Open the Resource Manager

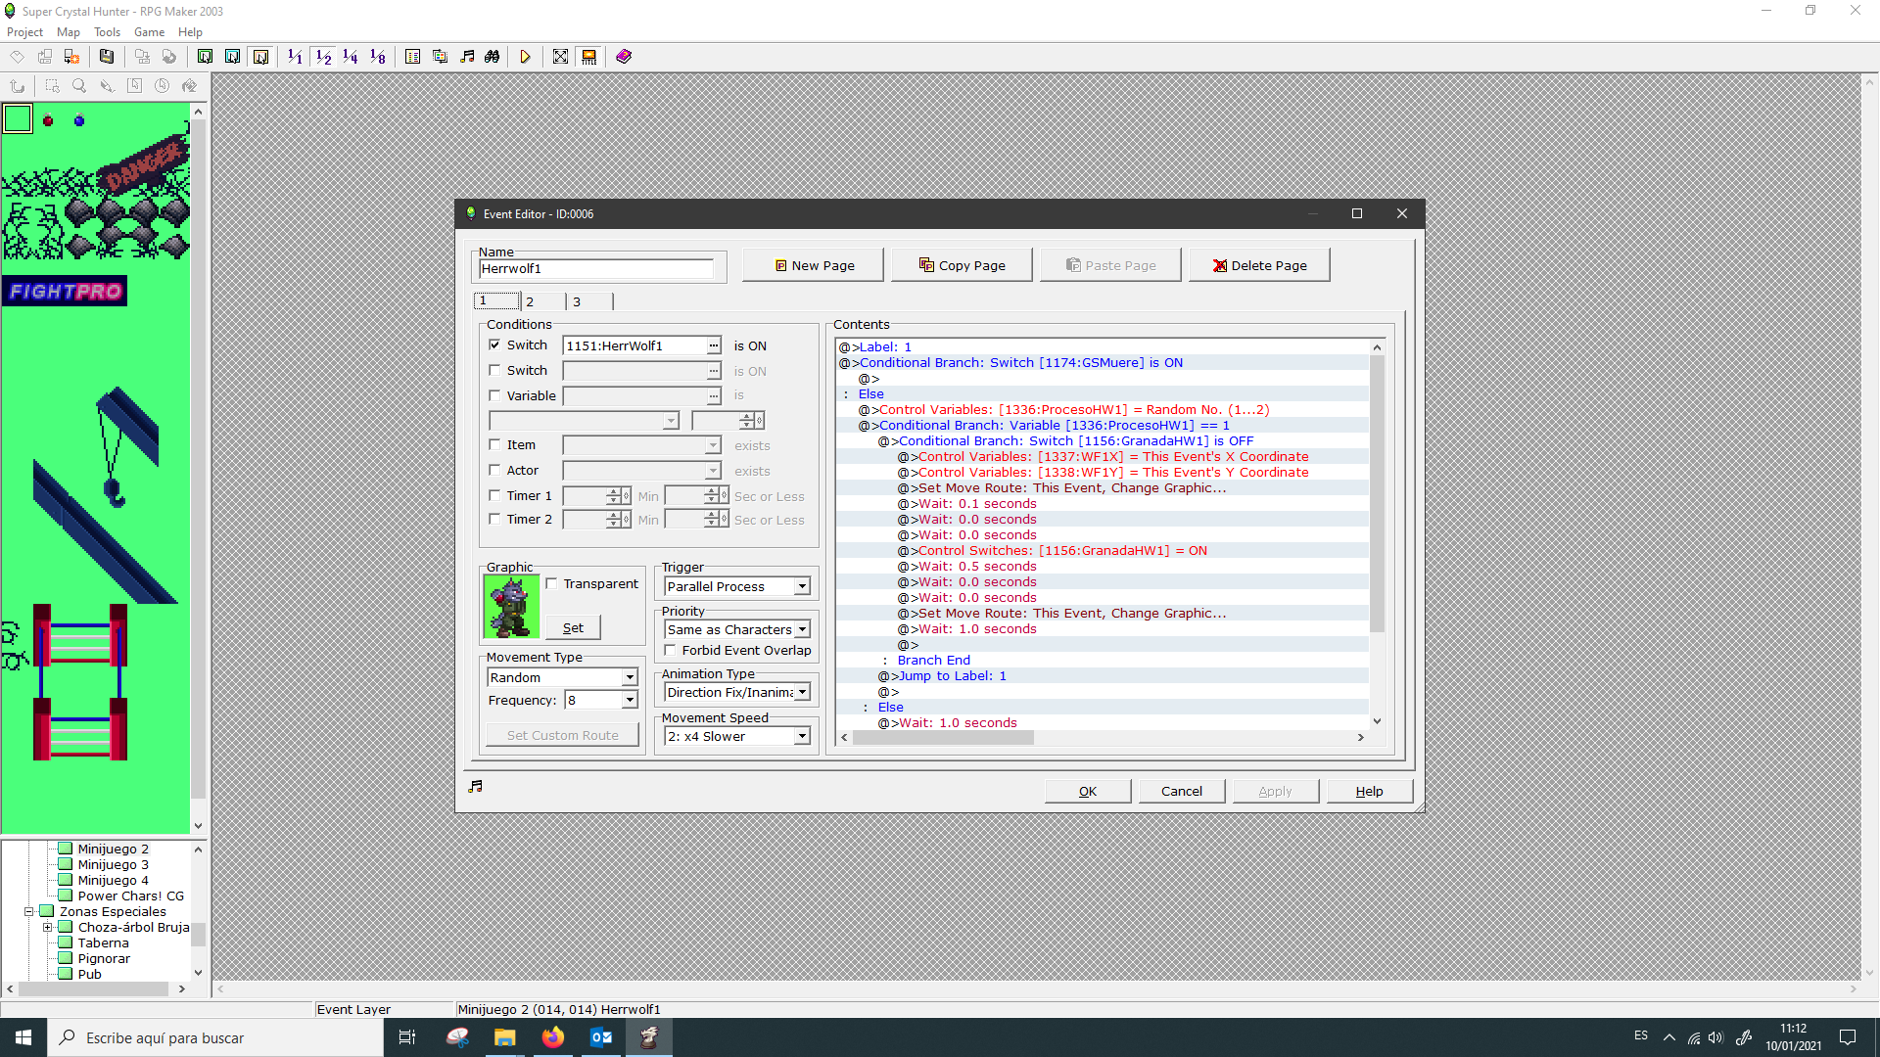tap(440, 56)
